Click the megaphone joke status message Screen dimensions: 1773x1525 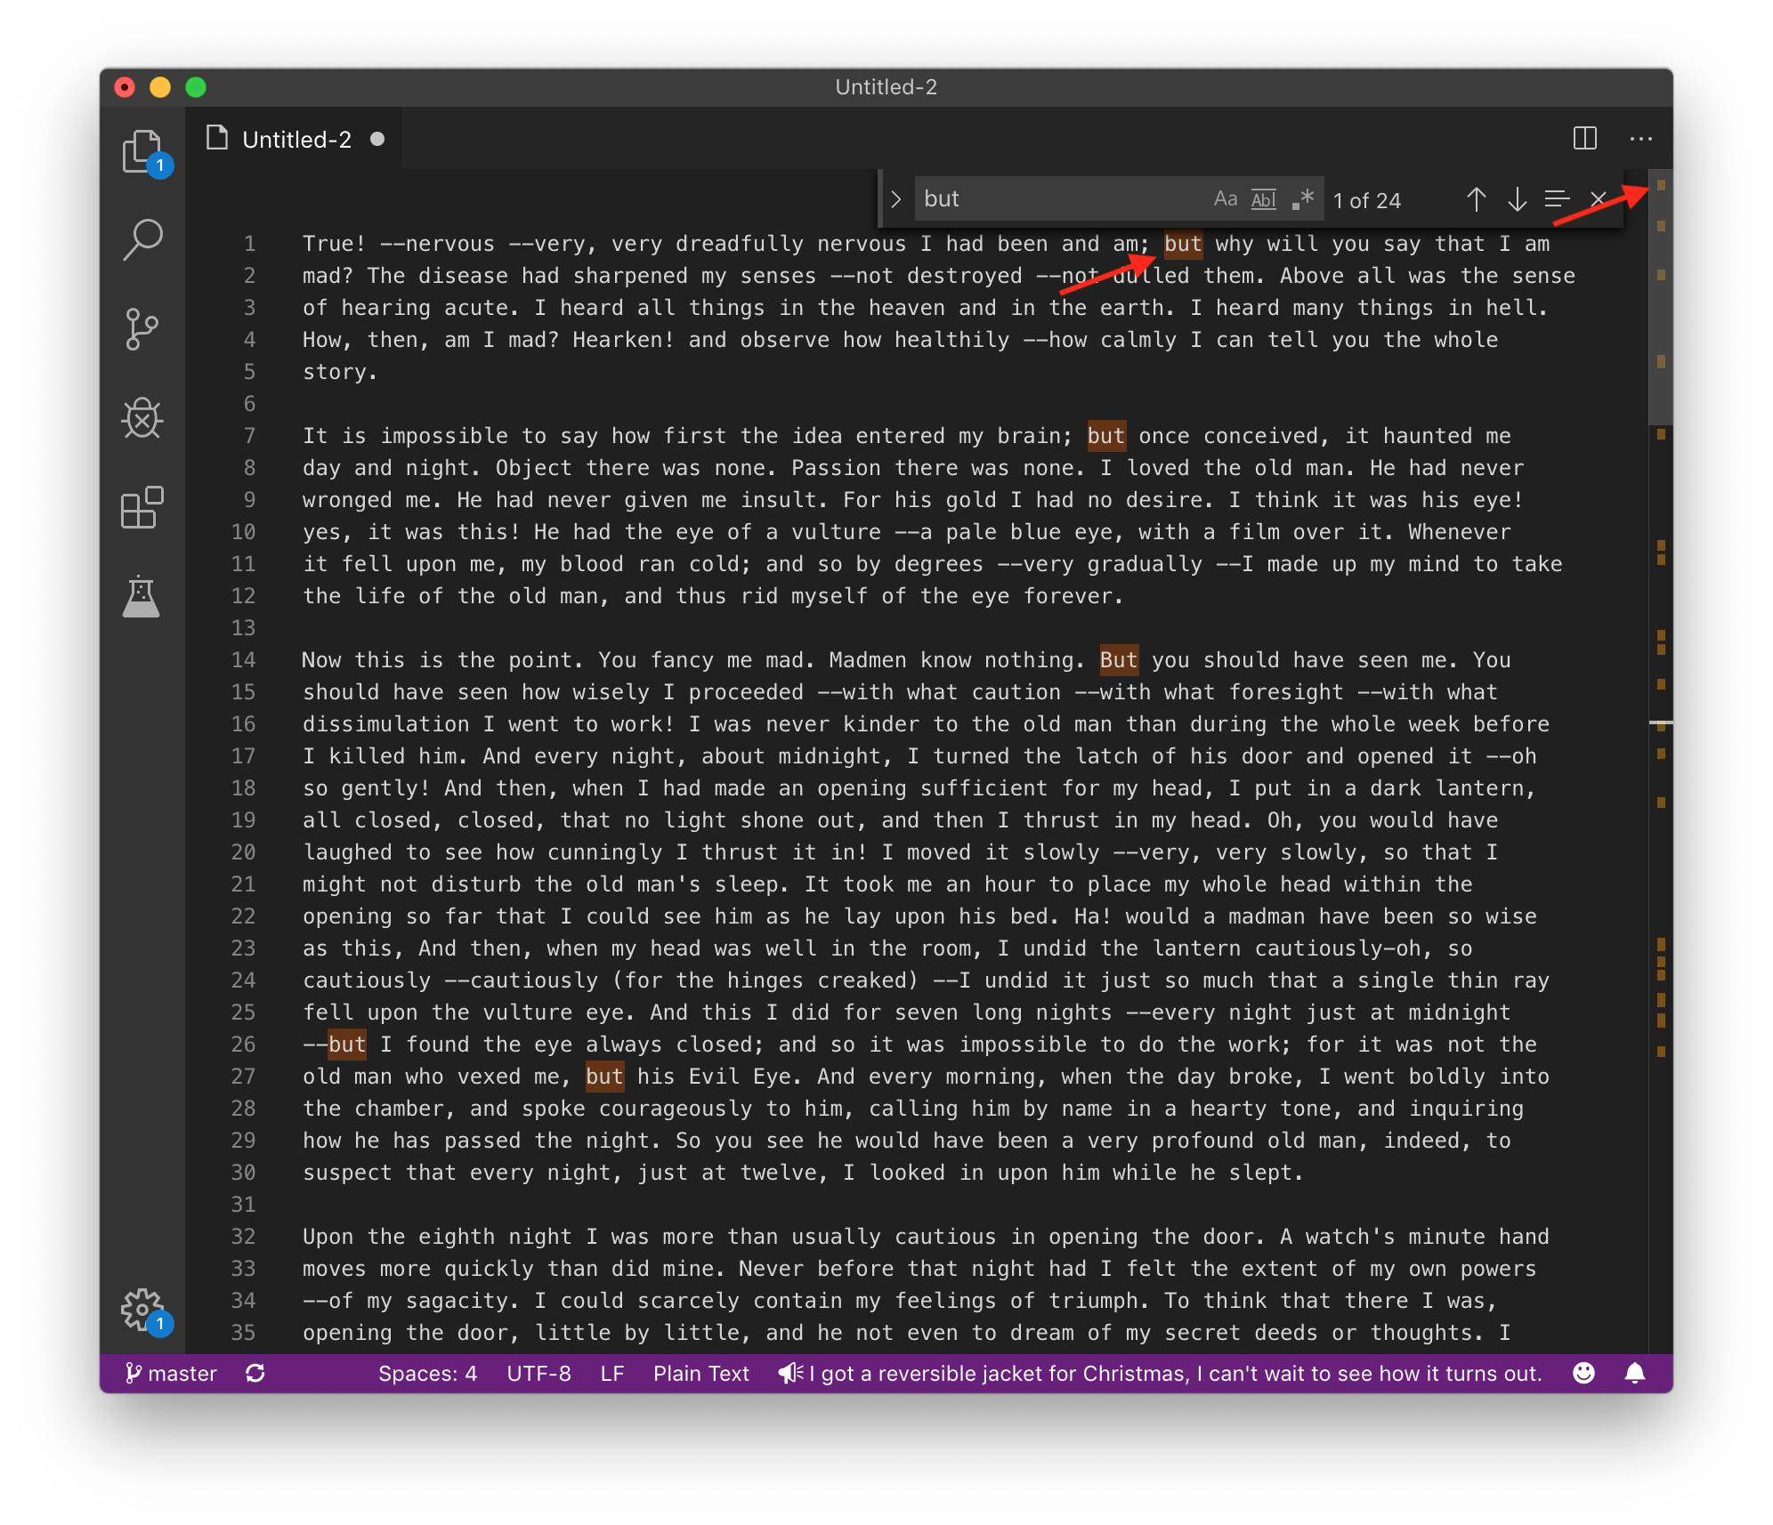tap(1159, 1374)
